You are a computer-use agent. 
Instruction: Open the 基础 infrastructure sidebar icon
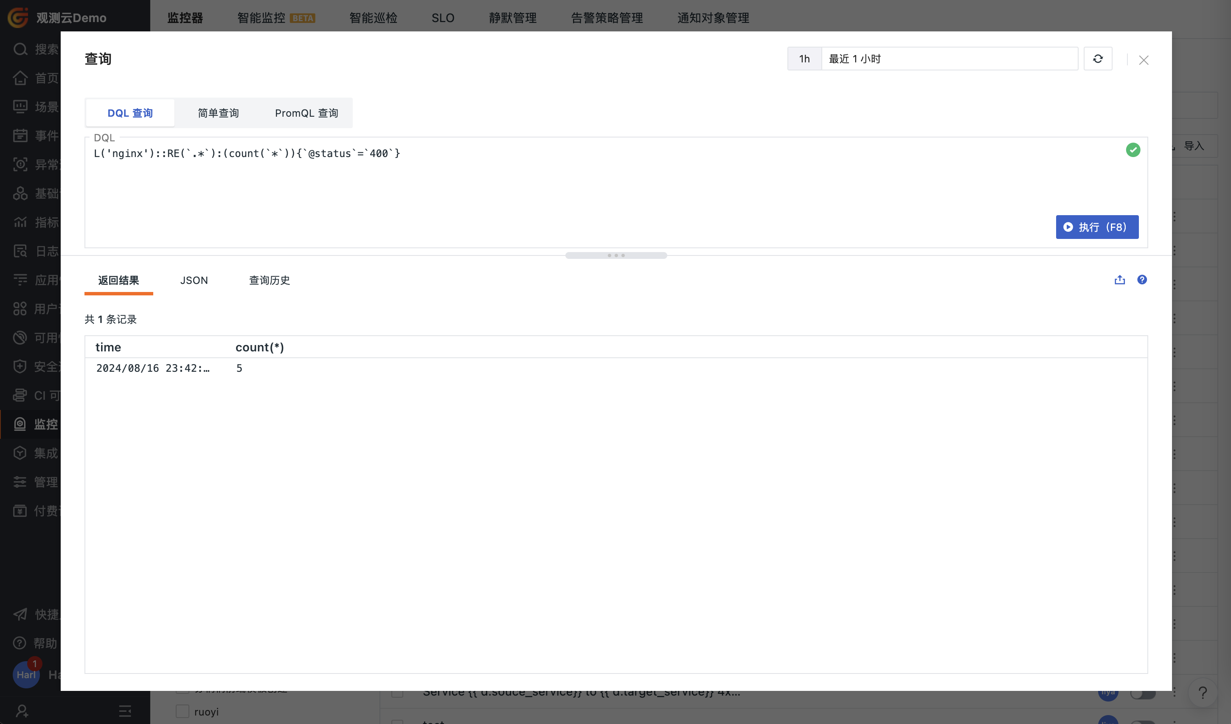click(x=20, y=193)
